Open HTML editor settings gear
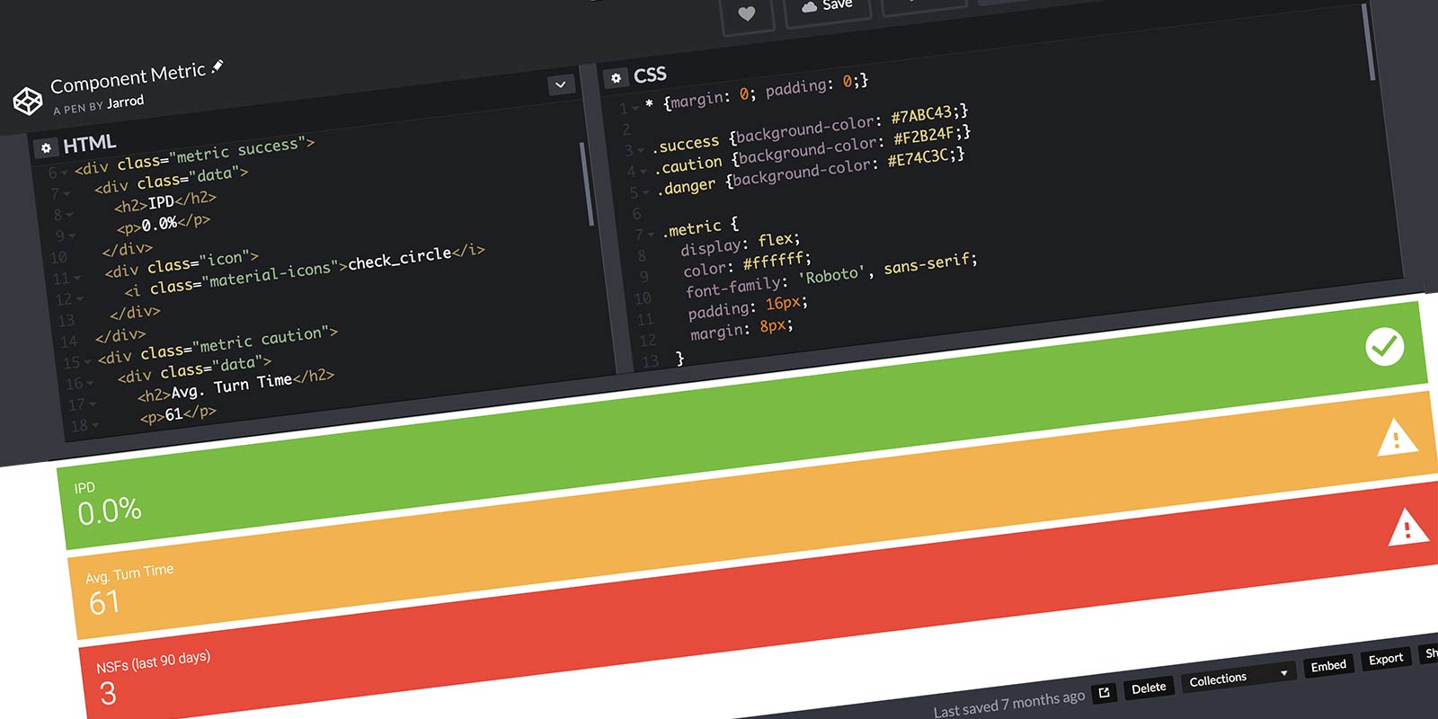Image resolution: width=1438 pixels, height=719 pixels. (x=46, y=148)
